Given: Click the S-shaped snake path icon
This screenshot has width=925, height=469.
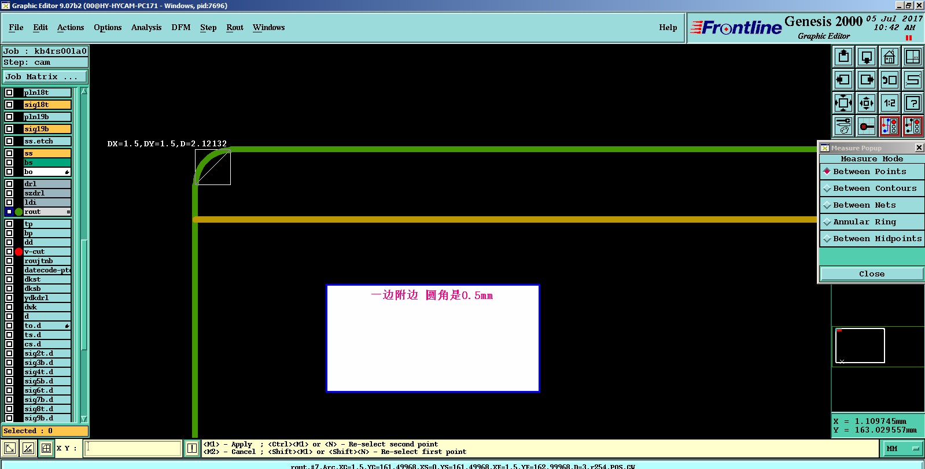Looking at the screenshot, I should pyautogui.click(x=913, y=80).
